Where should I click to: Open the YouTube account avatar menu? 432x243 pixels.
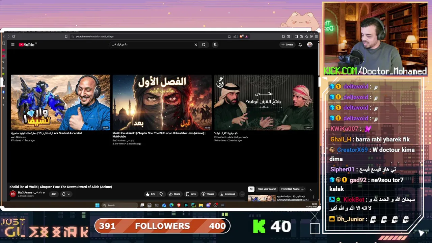click(x=310, y=45)
